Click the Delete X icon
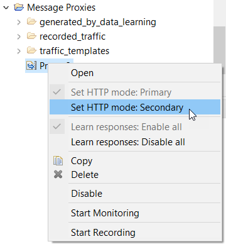 click(58, 174)
